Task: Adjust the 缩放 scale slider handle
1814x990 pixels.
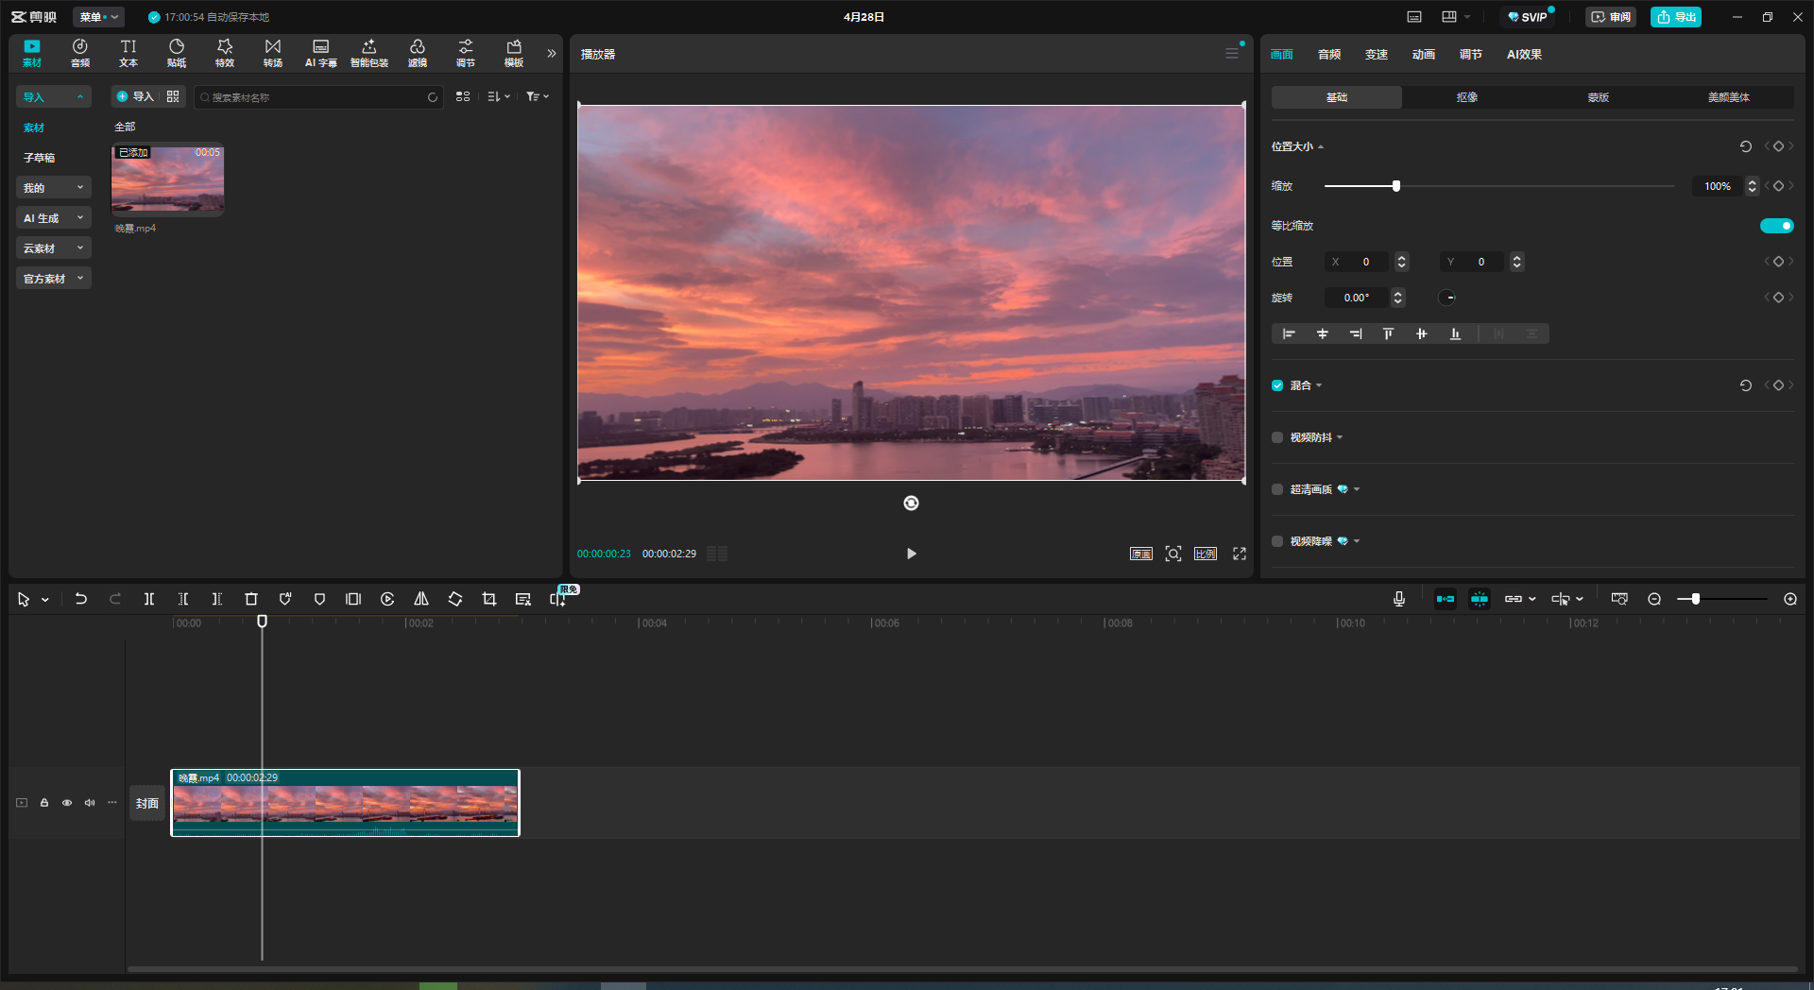Action: 1396,186
